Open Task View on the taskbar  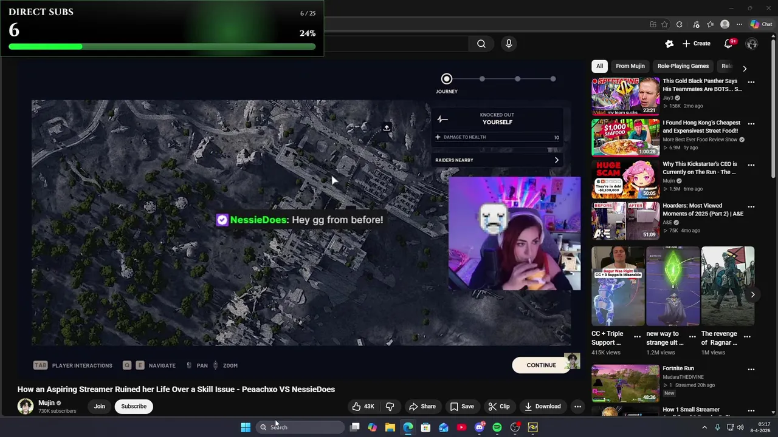(355, 427)
